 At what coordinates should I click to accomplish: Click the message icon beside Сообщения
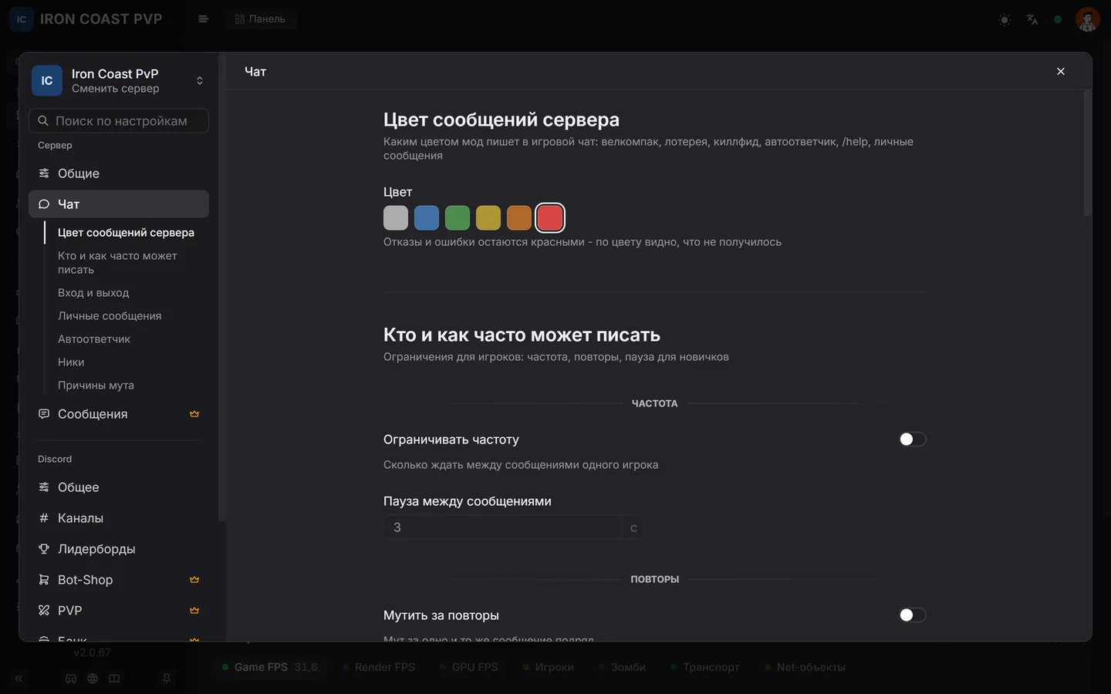44,414
